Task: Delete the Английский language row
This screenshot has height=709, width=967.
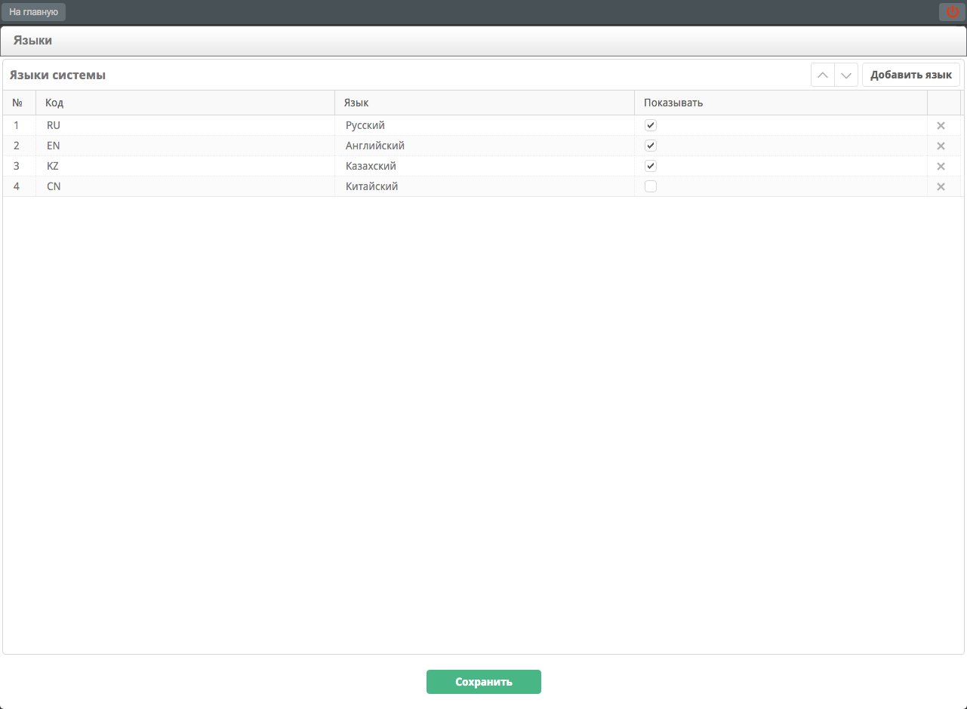Action: [941, 146]
